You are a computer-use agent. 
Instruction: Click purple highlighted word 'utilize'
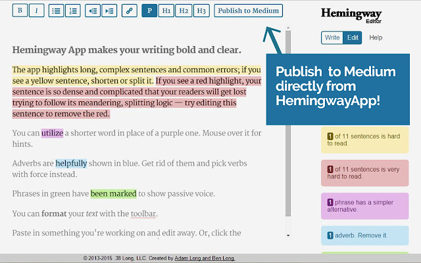(52, 133)
